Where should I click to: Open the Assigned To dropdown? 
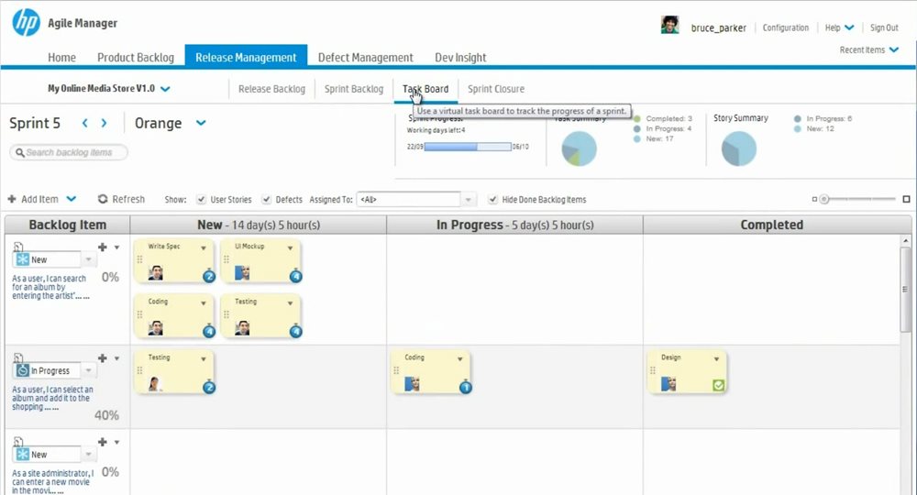469,199
